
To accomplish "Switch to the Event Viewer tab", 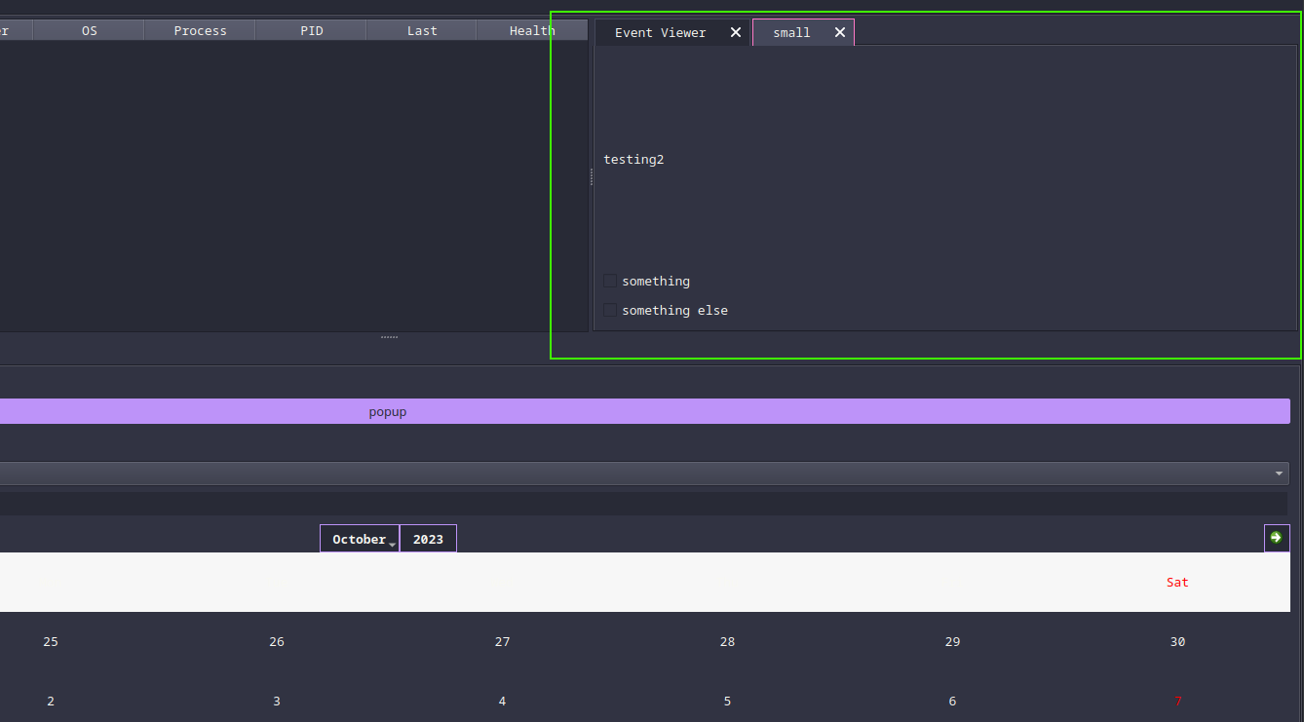I will (x=660, y=32).
